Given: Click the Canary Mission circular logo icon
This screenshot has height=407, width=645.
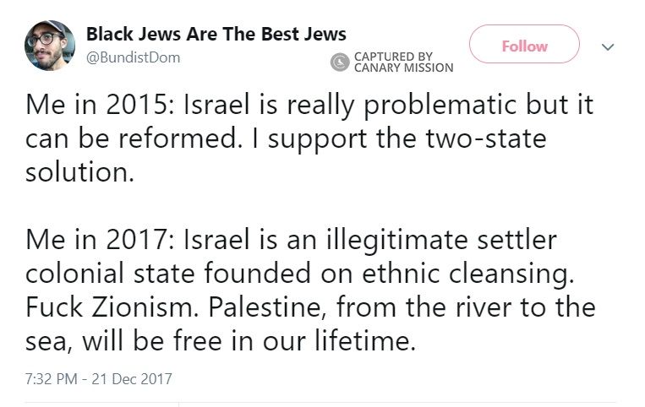Looking at the screenshot, I should 340,62.
